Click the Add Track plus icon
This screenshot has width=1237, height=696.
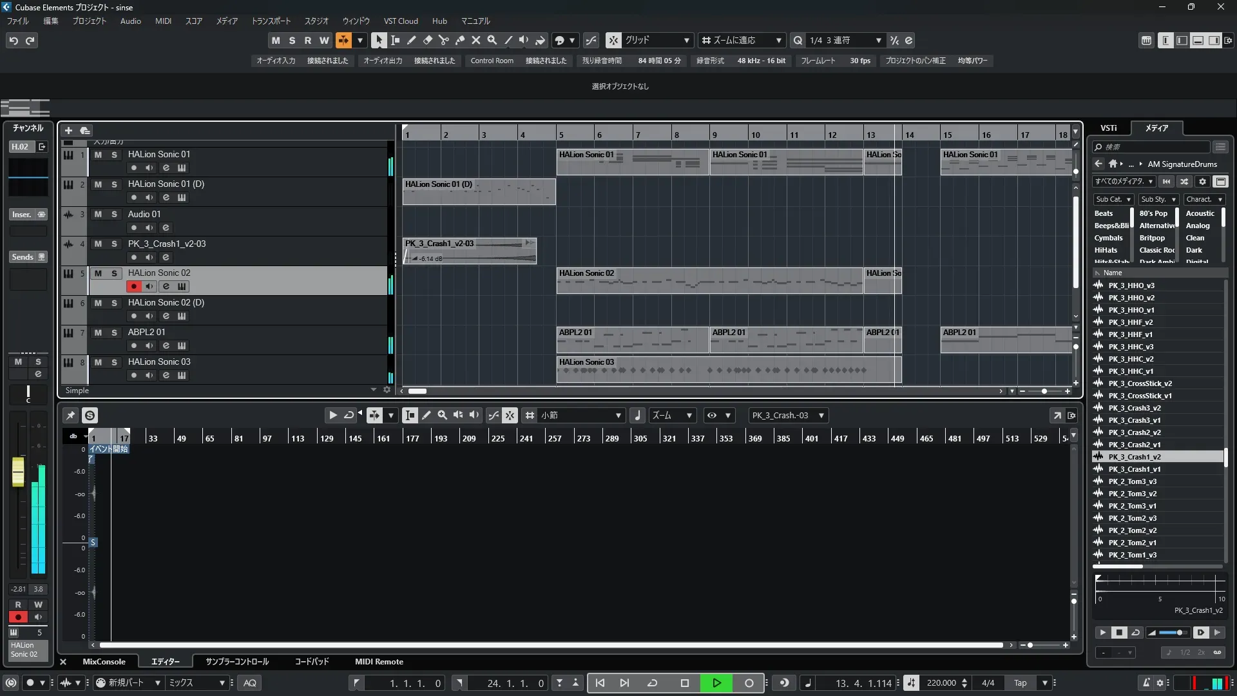tap(68, 130)
